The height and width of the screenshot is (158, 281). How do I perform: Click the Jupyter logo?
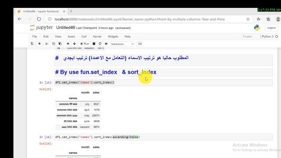(41, 28)
